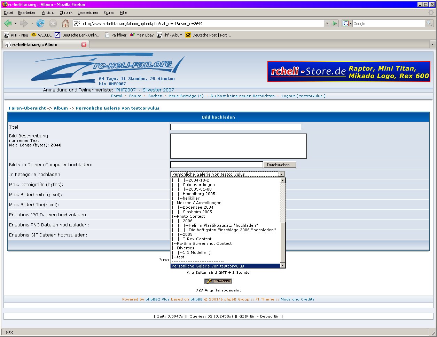The image size is (437, 337).
Task: Click the CTracker badge icon
Action: 218,281
